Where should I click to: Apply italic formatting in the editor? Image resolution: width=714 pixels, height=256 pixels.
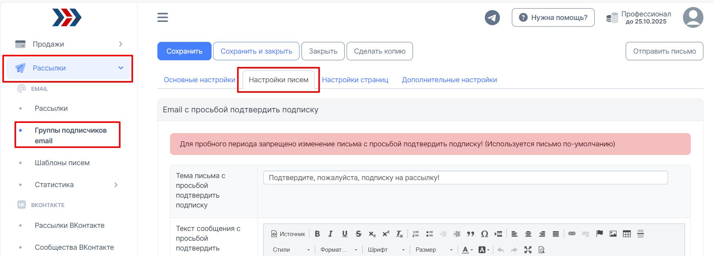pyautogui.click(x=331, y=234)
